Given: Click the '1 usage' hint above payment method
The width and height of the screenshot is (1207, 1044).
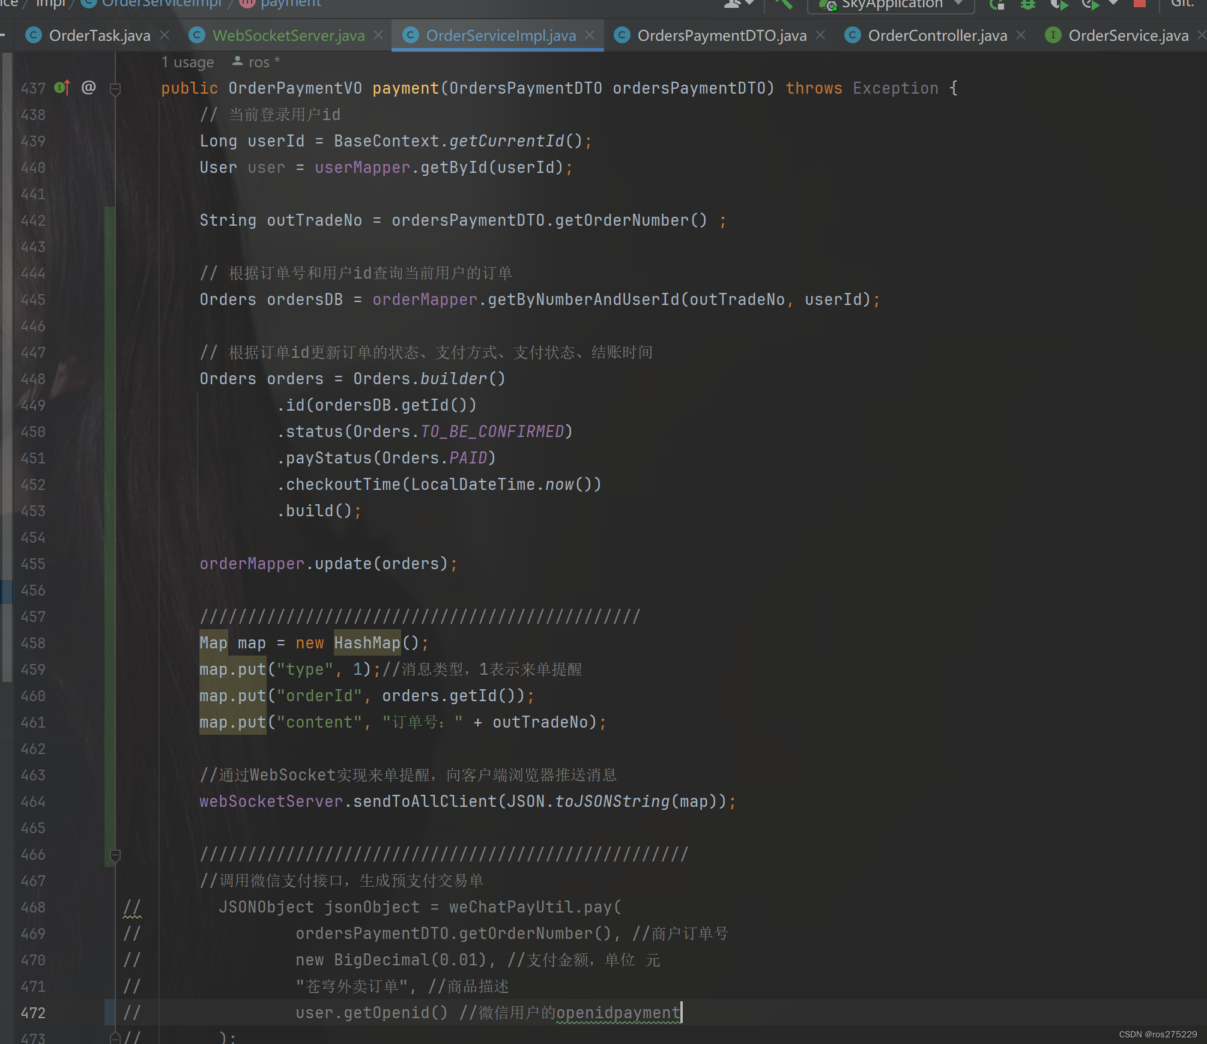Looking at the screenshot, I should (x=187, y=62).
